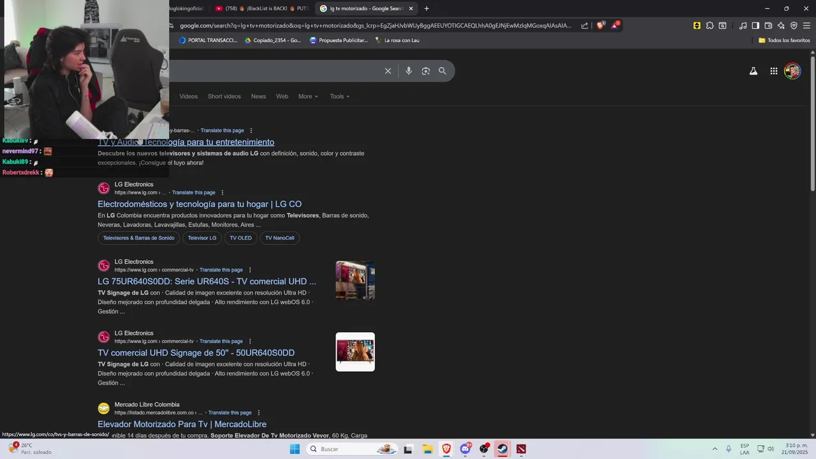Open the Extensions puzzle menu
Screen dimensions: 816x459
pos(710,25)
